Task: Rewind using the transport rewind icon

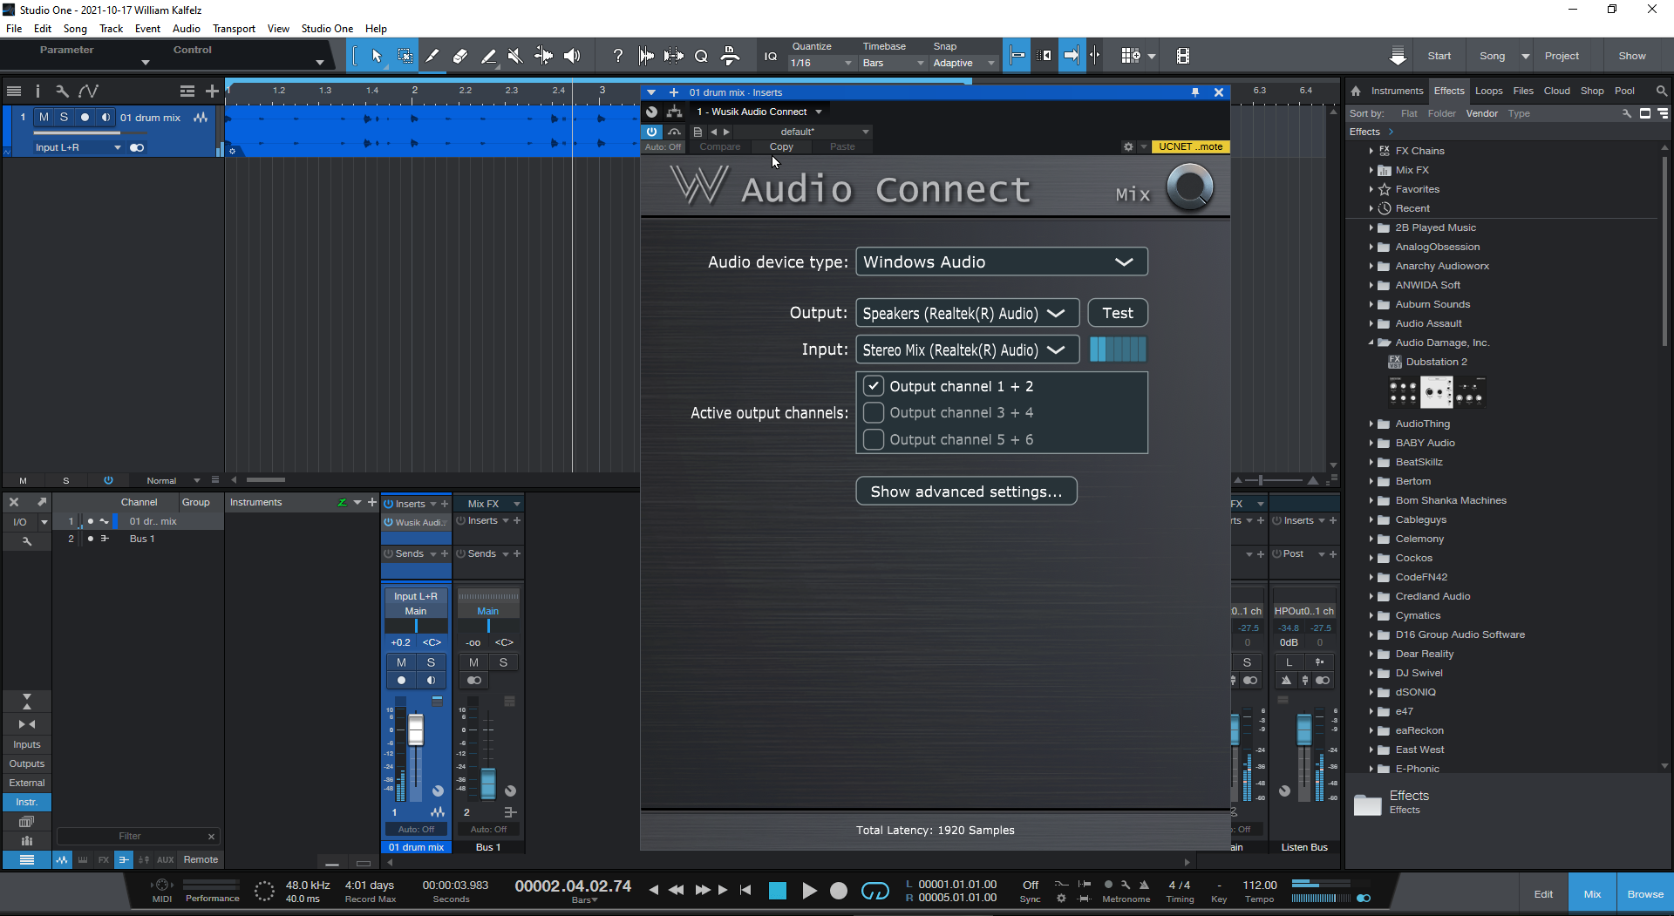Action: point(676,890)
